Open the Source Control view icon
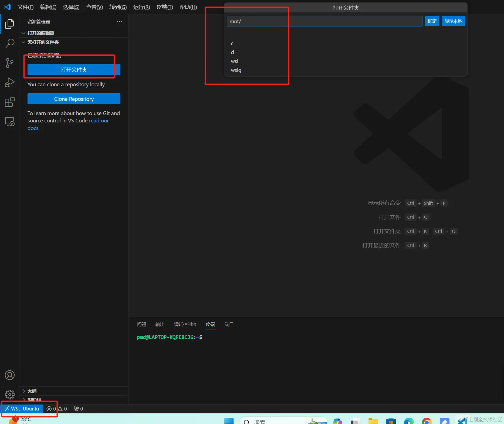Viewport: 504px width, 424px height. 10,63
